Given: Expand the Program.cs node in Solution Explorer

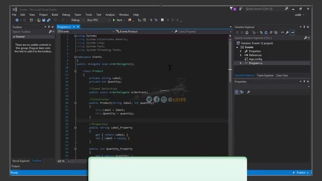Looking at the screenshot, I should (x=241, y=63).
